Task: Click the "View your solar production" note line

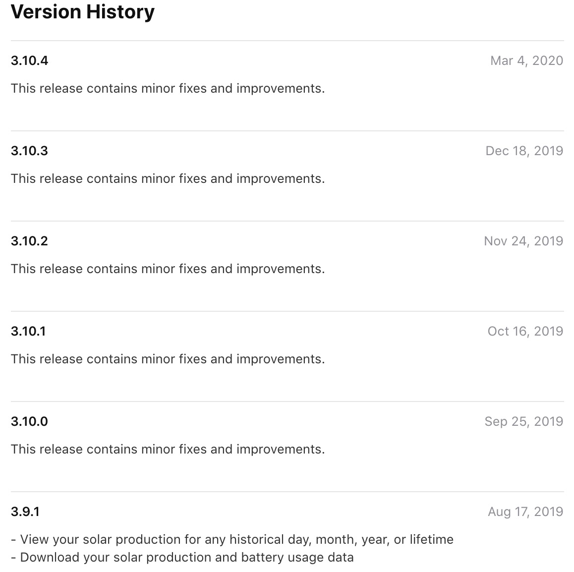Action: coord(232,539)
